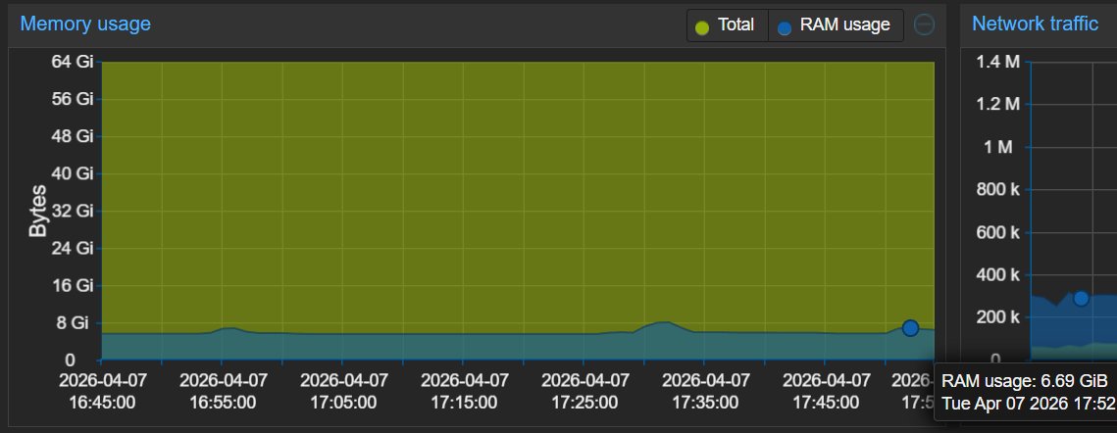
Task: Click the 17:25:00 time axis label
Action: click(x=584, y=391)
